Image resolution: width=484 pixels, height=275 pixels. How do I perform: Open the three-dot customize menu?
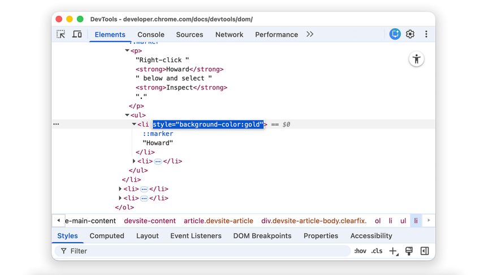tap(426, 34)
